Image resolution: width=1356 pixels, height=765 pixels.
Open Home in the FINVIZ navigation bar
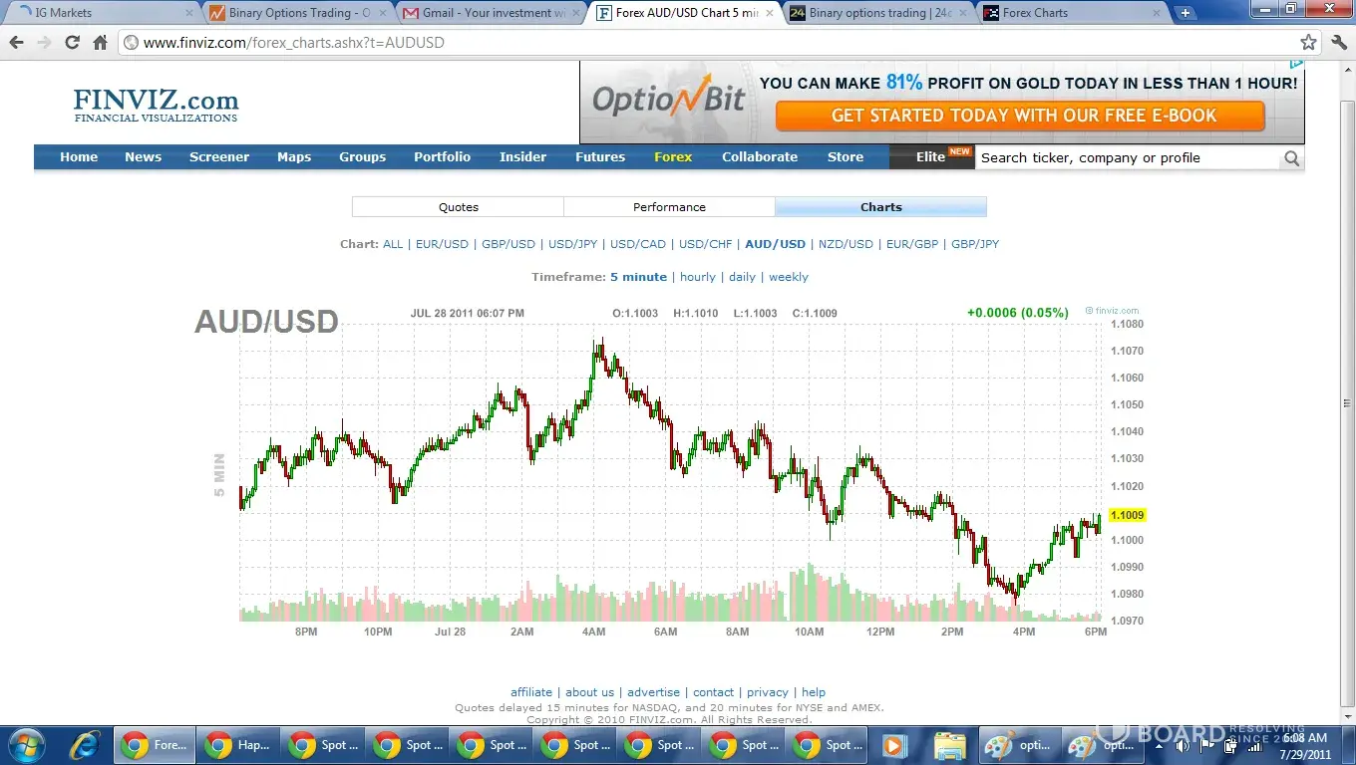(x=79, y=156)
